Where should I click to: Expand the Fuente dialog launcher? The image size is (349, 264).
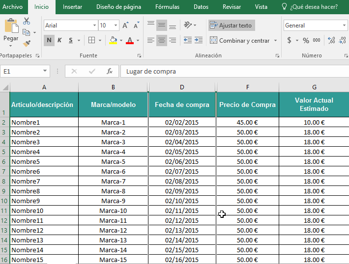[x=139, y=56]
